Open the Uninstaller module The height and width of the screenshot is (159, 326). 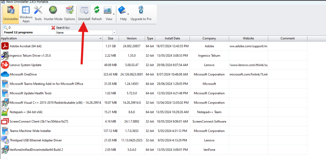pyautogui.click(x=11, y=14)
